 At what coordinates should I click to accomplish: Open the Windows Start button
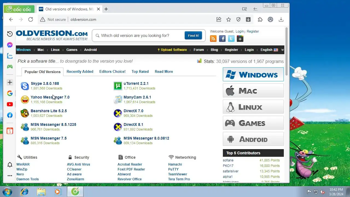tap(8, 192)
